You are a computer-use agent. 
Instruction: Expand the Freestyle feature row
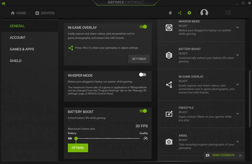pyautogui.click(x=238, y=114)
